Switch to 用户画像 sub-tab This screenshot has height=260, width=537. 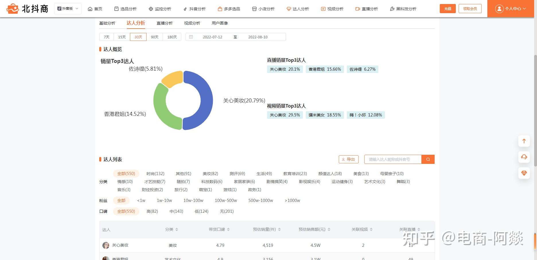(220, 23)
